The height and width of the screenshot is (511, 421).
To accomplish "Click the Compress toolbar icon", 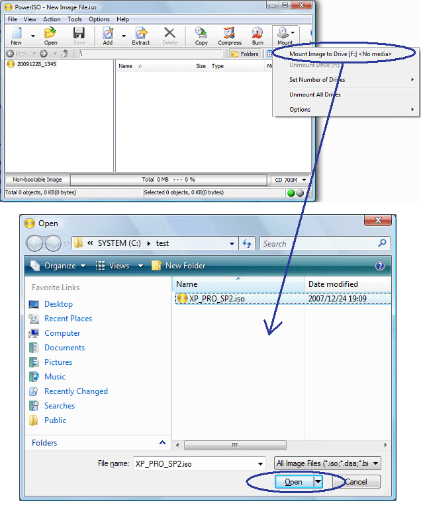I will coord(230,36).
